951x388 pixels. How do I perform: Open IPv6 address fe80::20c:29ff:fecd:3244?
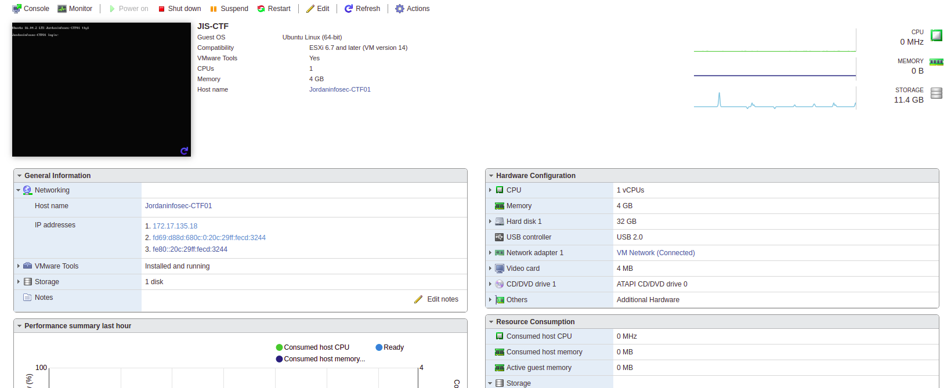[190, 249]
